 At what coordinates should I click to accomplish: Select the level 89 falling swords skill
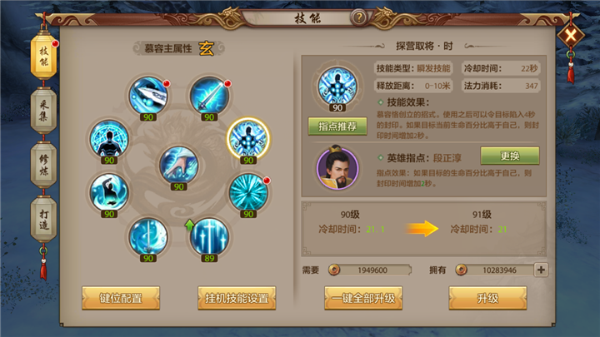(x=209, y=237)
